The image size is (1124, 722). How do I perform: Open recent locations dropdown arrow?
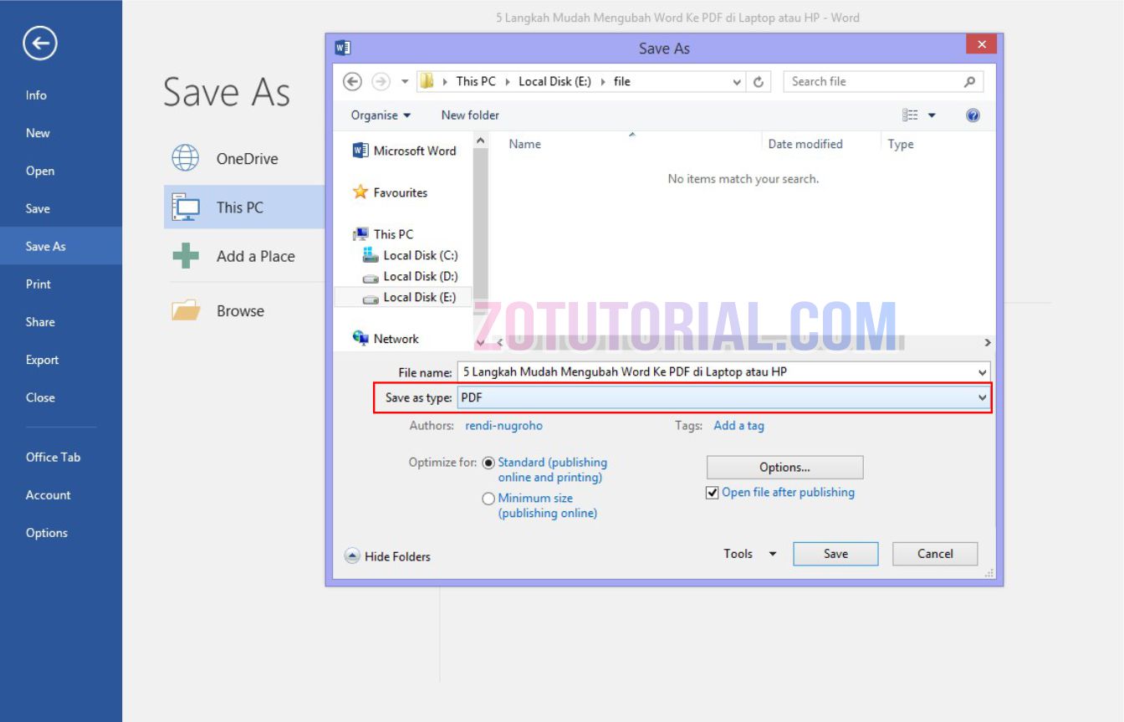tap(405, 81)
